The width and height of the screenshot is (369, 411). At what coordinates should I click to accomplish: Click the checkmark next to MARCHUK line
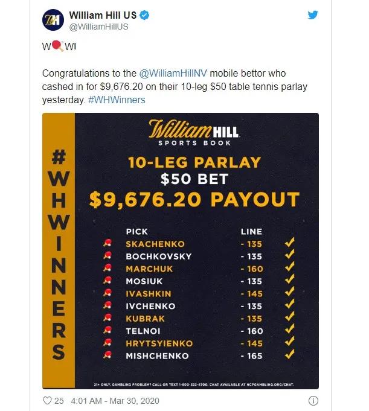pyautogui.click(x=289, y=267)
